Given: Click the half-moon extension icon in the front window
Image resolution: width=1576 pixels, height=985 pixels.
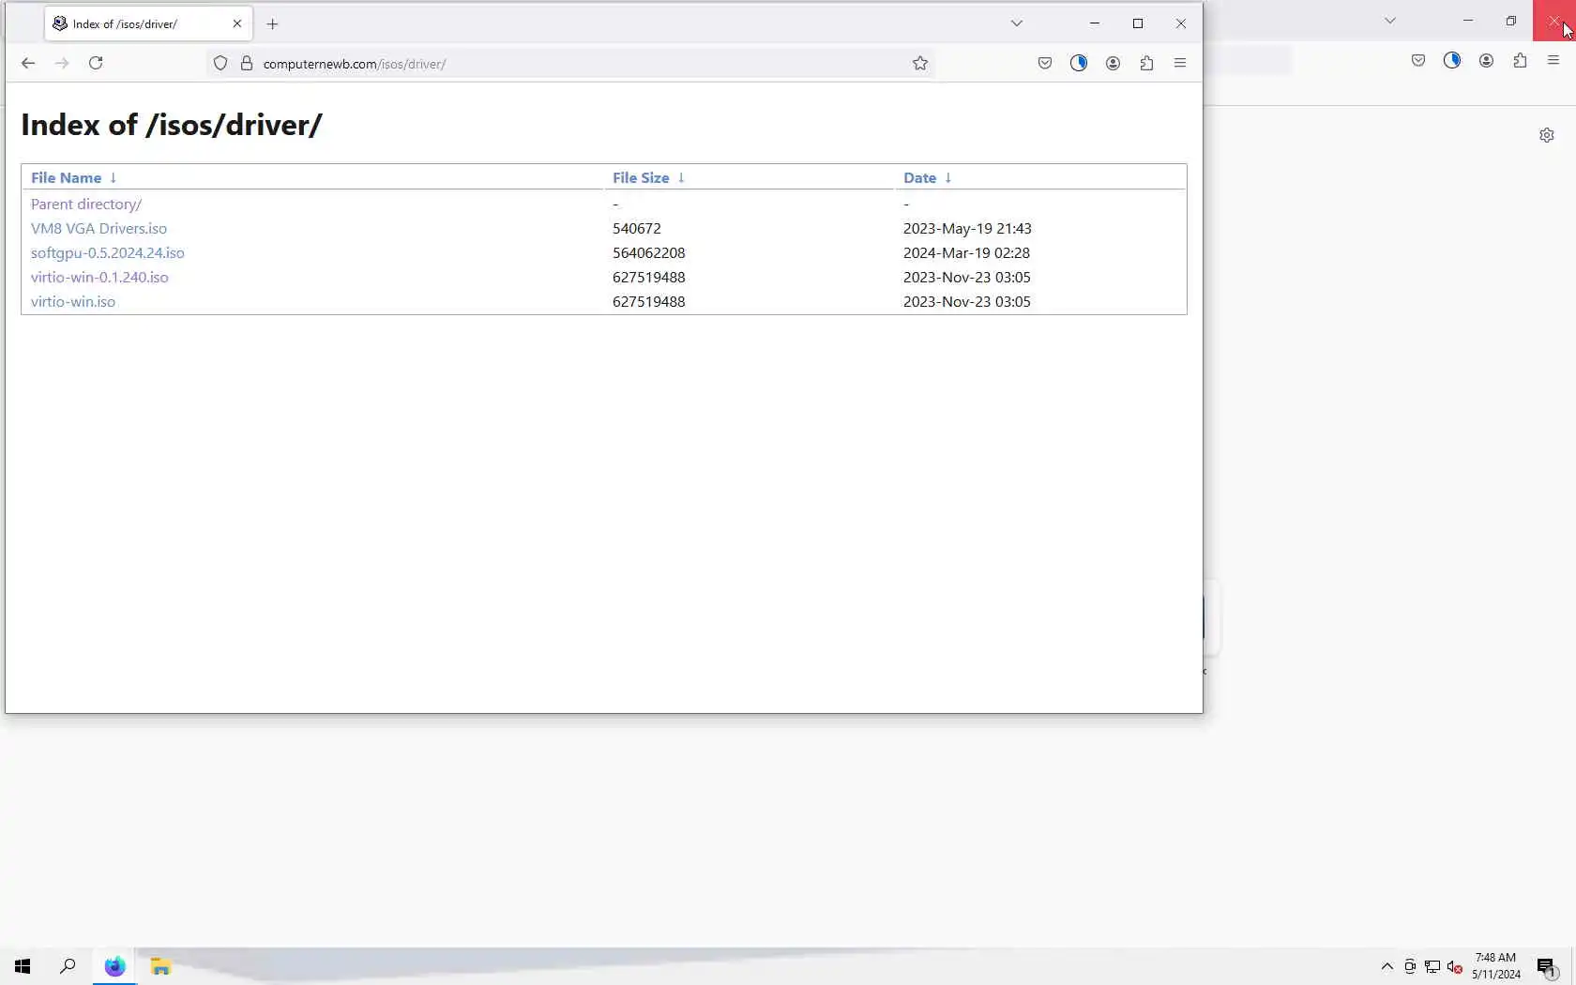Looking at the screenshot, I should pyautogui.click(x=1079, y=63).
